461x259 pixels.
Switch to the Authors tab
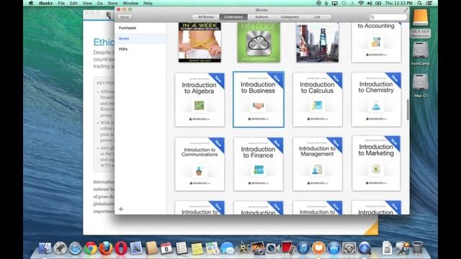[x=261, y=17]
